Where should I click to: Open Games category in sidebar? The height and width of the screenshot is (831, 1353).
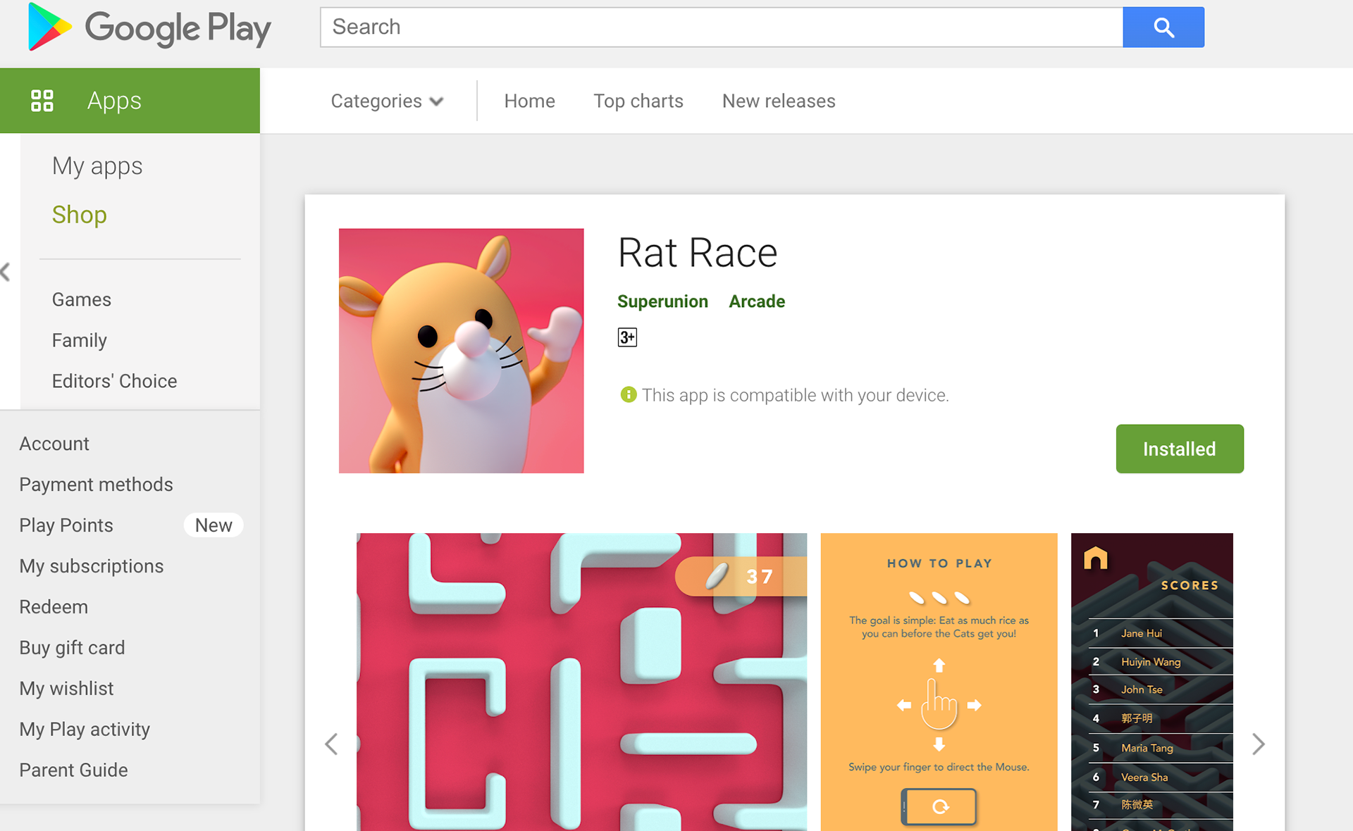[x=82, y=299]
